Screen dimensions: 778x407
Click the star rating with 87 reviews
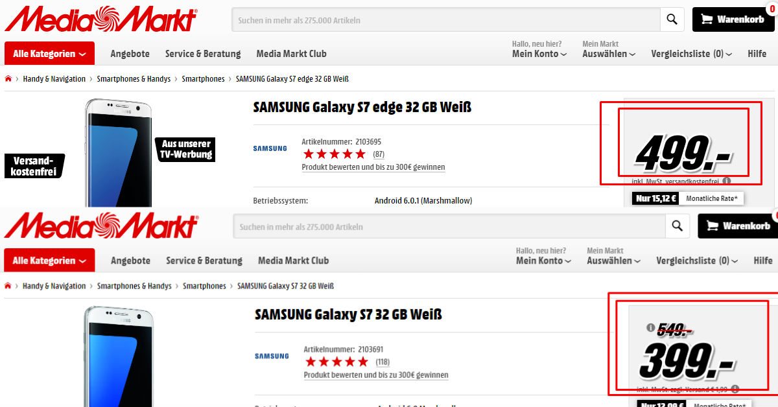335,154
